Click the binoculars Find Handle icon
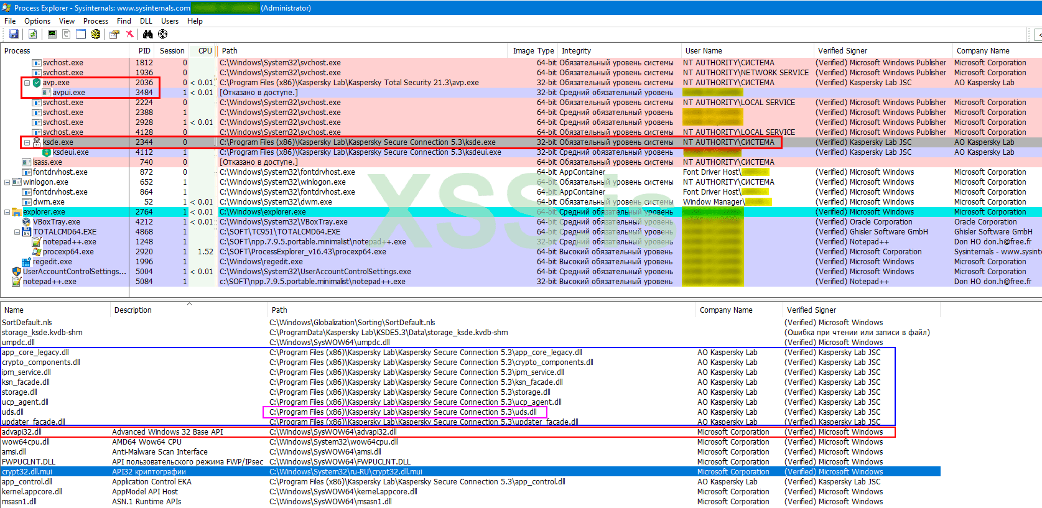The width and height of the screenshot is (1042, 508). pos(147,34)
